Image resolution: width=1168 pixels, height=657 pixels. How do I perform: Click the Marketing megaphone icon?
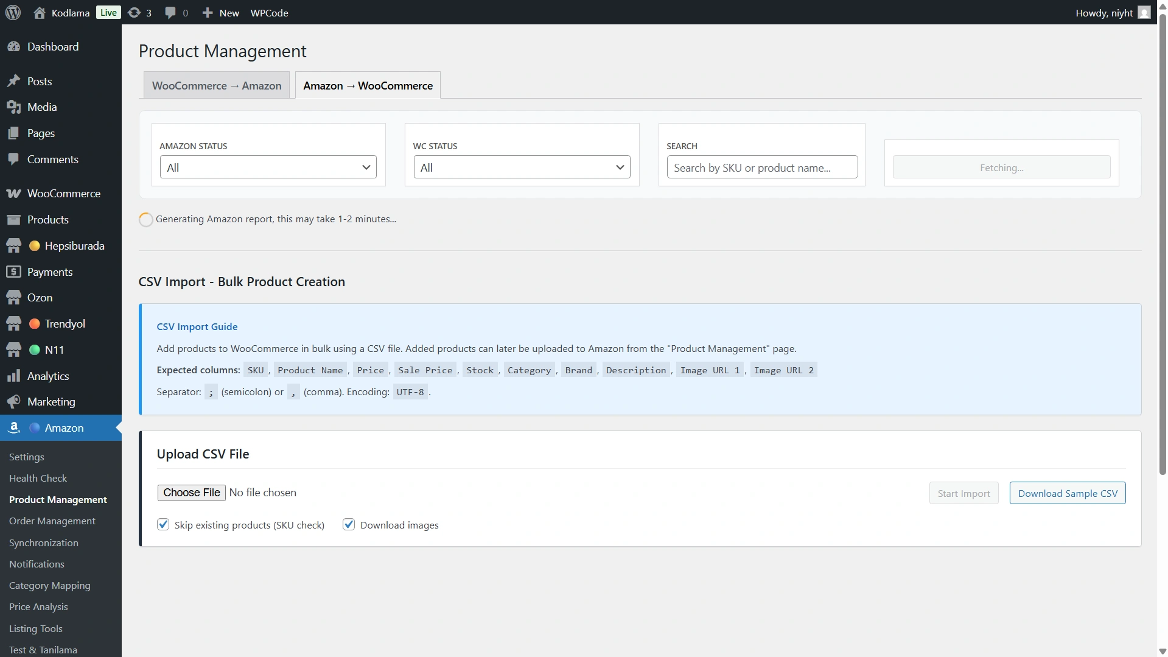pos(13,402)
